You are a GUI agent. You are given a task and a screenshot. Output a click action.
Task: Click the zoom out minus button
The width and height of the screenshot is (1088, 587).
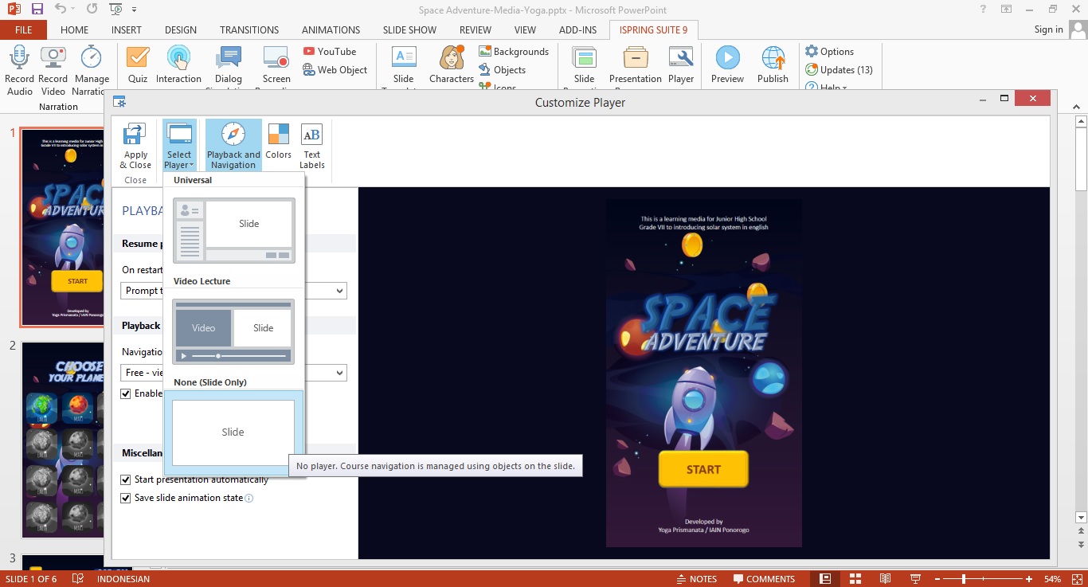point(939,579)
